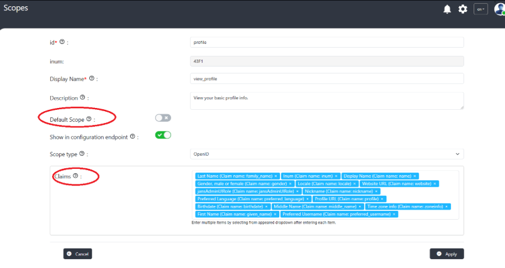The width and height of the screenshot is (505, 268).
Task: Expand the Scope type OpenID dropdown
Action: click(x=326, y=153)
